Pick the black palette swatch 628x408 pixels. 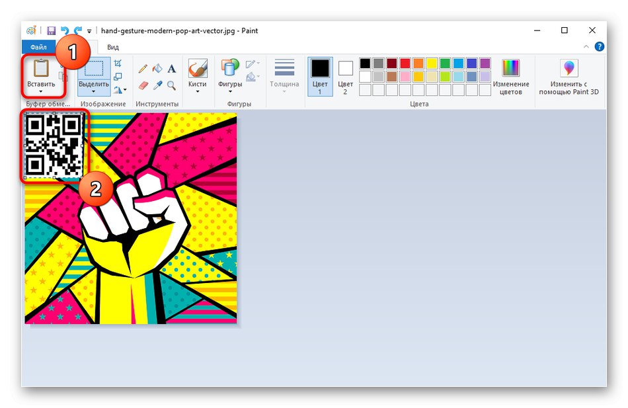pyautogui.click(x=365, y=63)
